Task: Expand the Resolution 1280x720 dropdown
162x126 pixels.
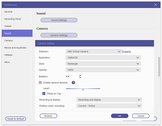Action: [x=103, y=57]
